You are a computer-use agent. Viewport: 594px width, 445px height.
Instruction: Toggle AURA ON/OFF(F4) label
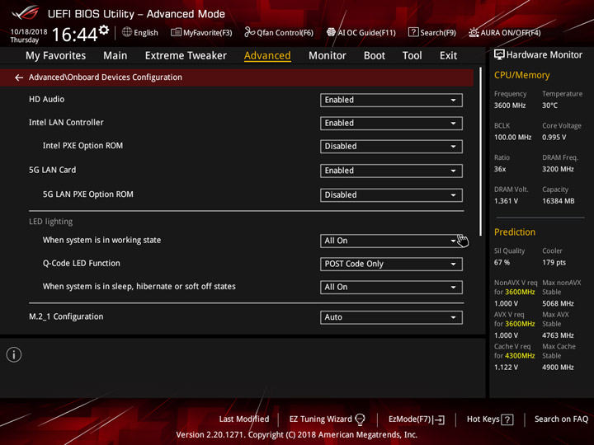tap(511, 33)
